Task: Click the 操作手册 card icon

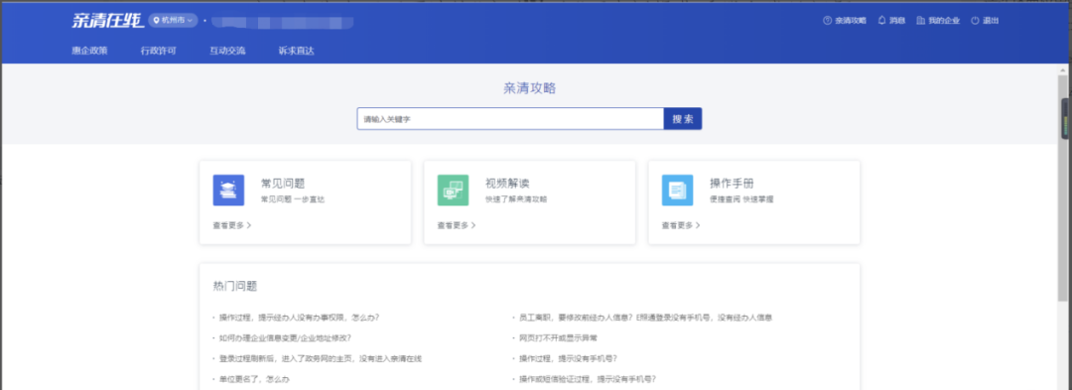Action: point(677,190)
